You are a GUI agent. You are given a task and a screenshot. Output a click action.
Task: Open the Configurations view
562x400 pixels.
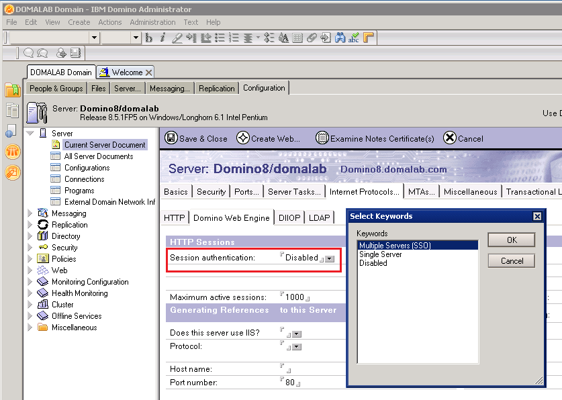pyautogui.click(x=87, y=168)
